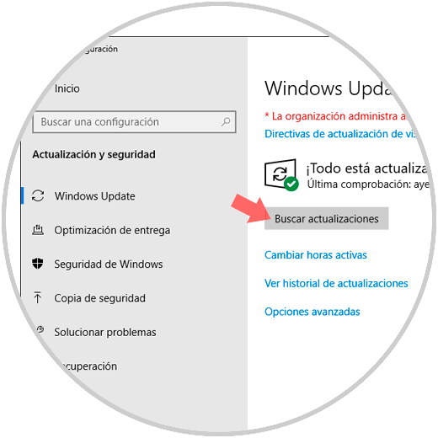
Task: Click the magnifier icon in search box
Action: 226,122
